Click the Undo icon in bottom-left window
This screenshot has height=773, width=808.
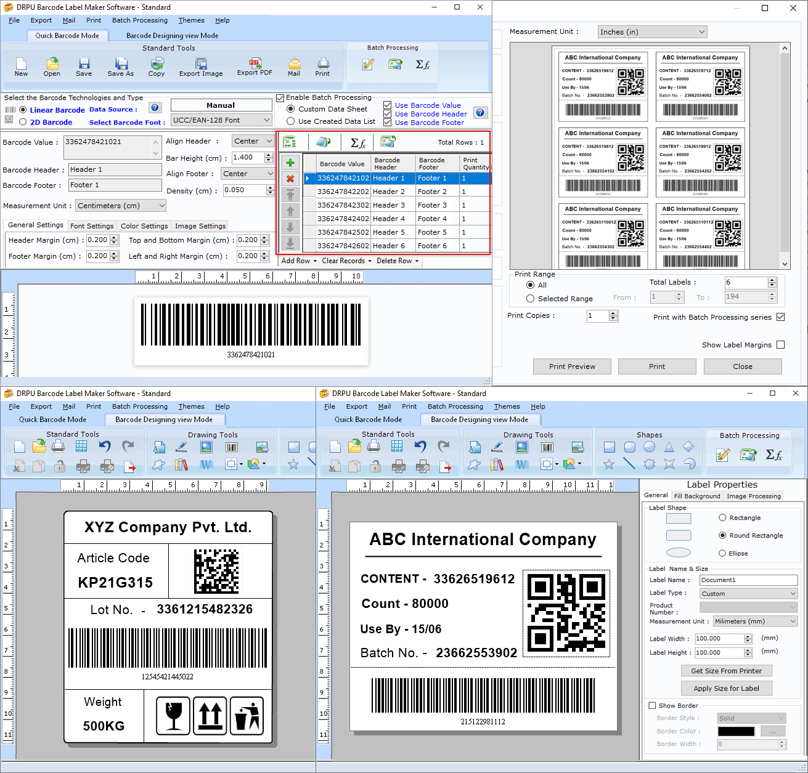(x=105, y=447)
